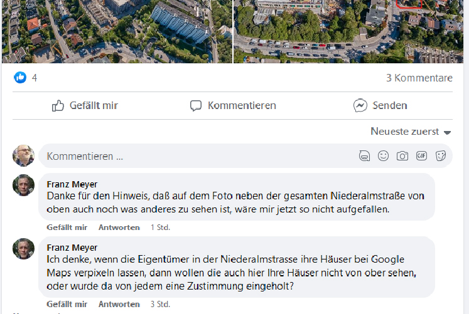Insert an avatar sticker in comment
469x314 pixels.
point(364,156)
